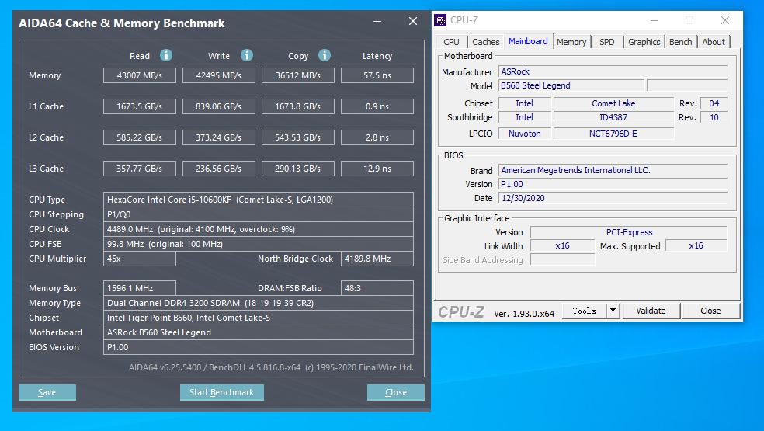Go to the Bench tab
Screen dimensions: 764x431
point(681,42)
